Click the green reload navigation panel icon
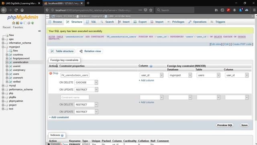The height and width of the screenshot is (145, 257). 33,23
